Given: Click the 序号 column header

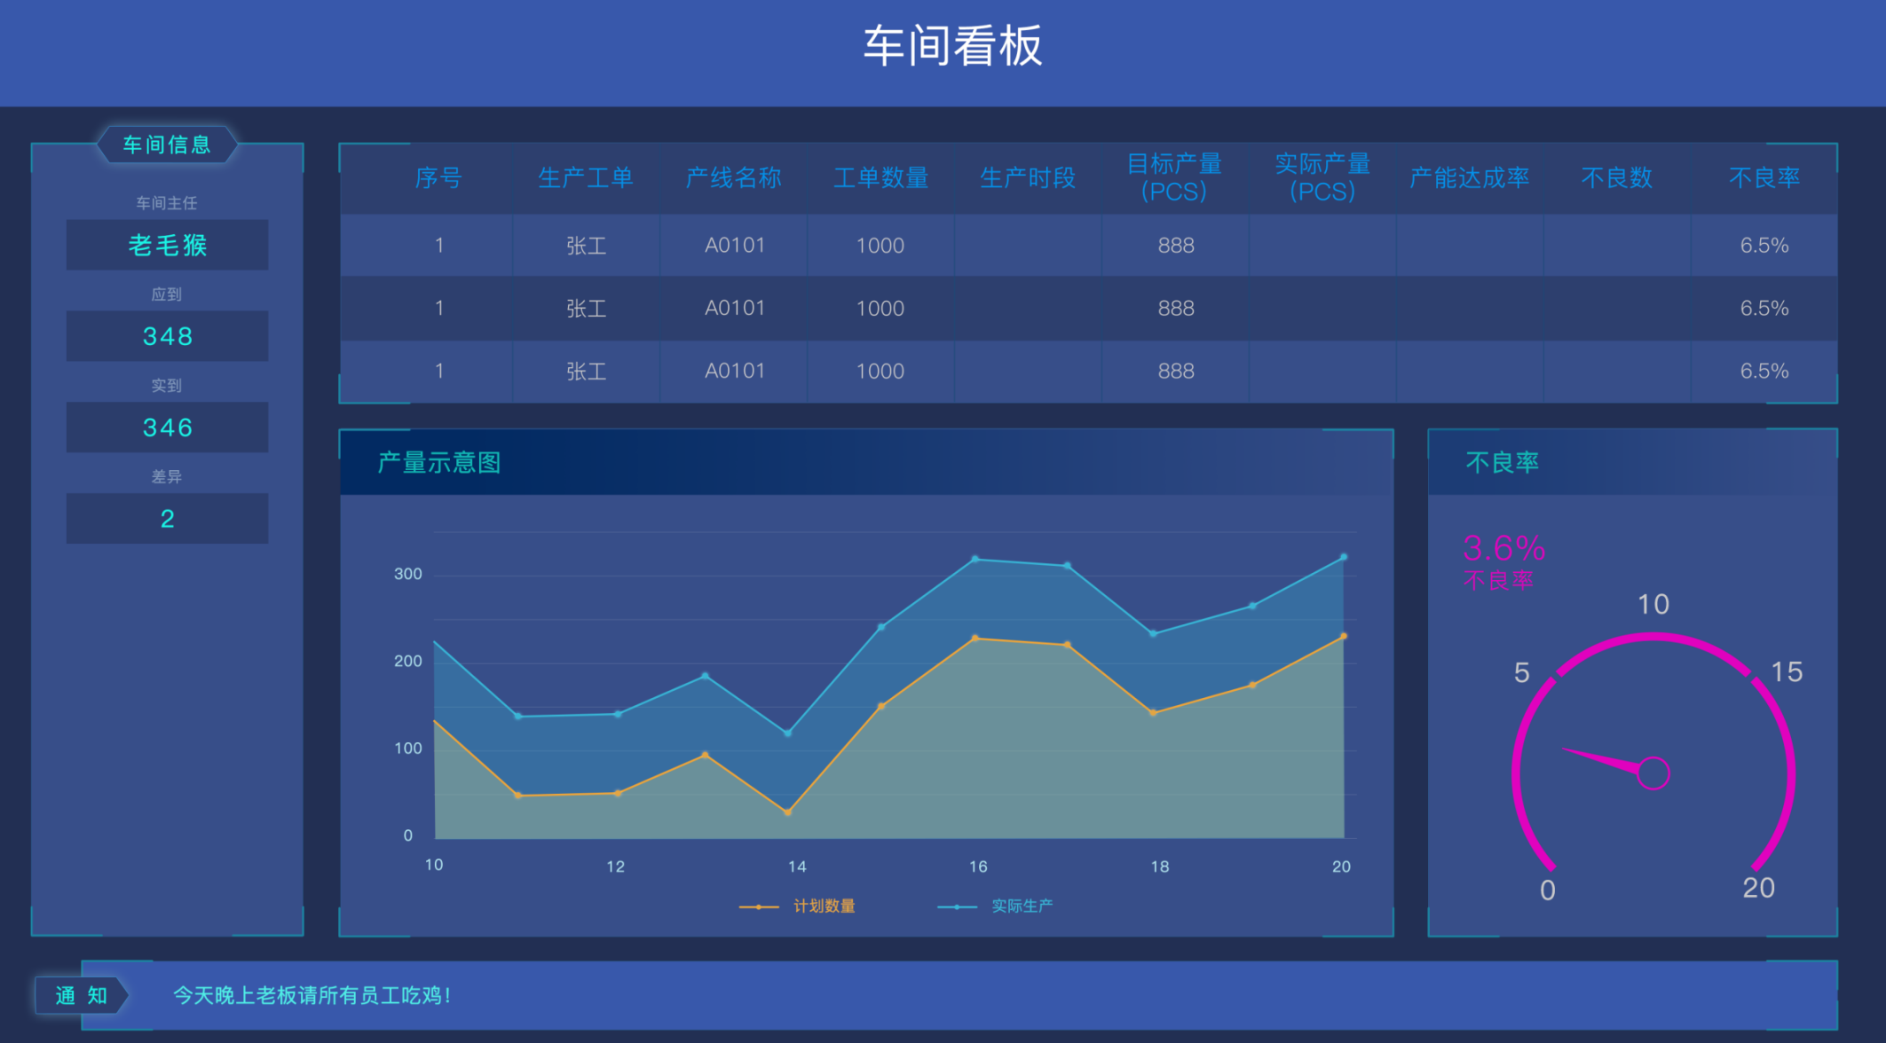Looking at the screenshot, I should pos(438,177).
